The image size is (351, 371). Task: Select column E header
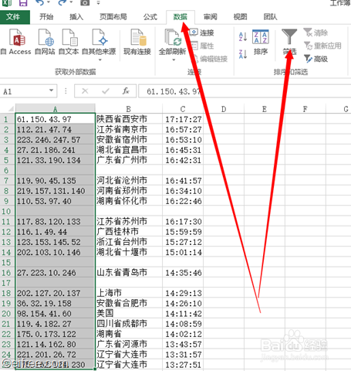[265, 109]
